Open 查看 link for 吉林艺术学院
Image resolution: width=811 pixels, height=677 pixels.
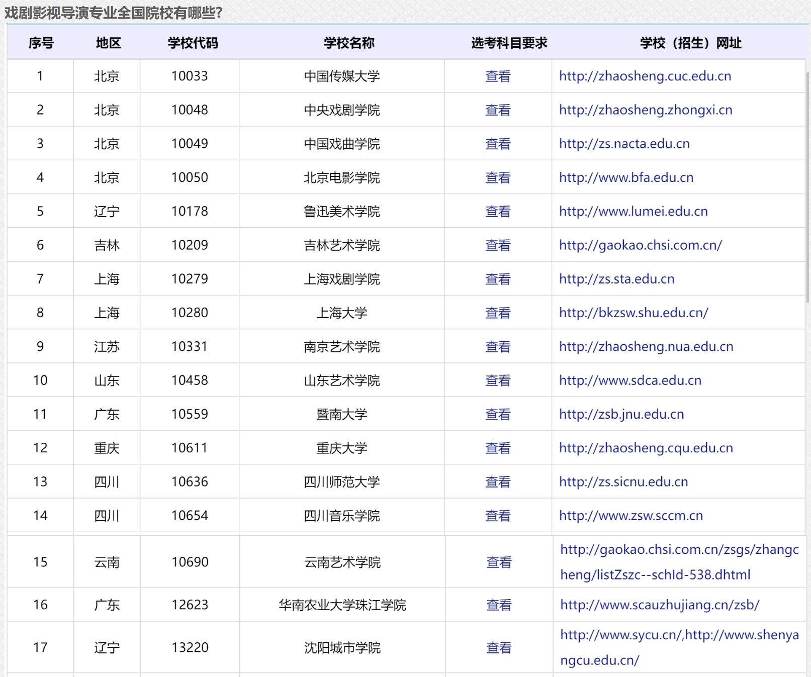coord(498,245)
